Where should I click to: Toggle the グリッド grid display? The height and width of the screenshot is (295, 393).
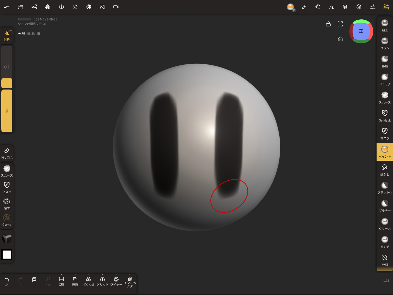click(x=102, y=281)
